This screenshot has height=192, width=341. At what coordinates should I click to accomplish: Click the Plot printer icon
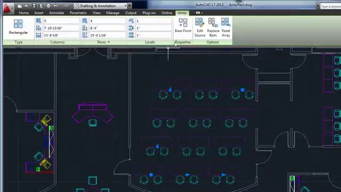tap(48, 6)
